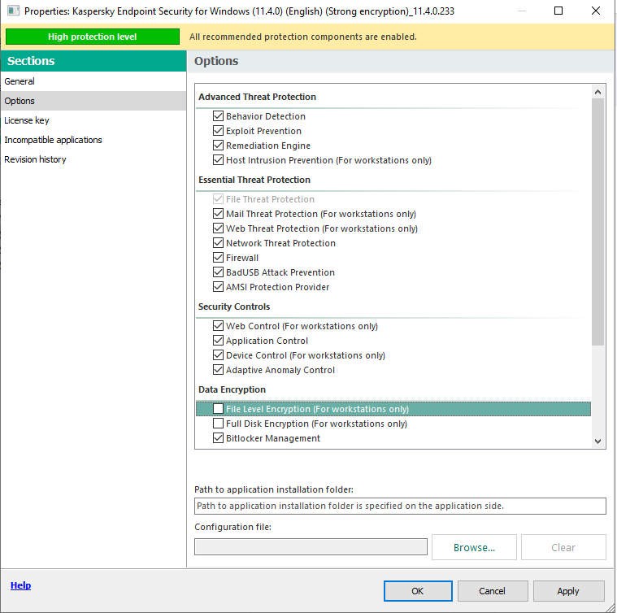
Task: Toggle BadUSB Attack Prevention checkbox
Action: click(x=218, y=272)
